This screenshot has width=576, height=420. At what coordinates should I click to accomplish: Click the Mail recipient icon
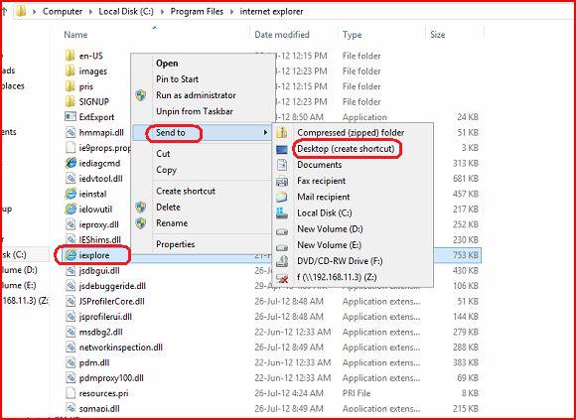[x=282, y=198]
